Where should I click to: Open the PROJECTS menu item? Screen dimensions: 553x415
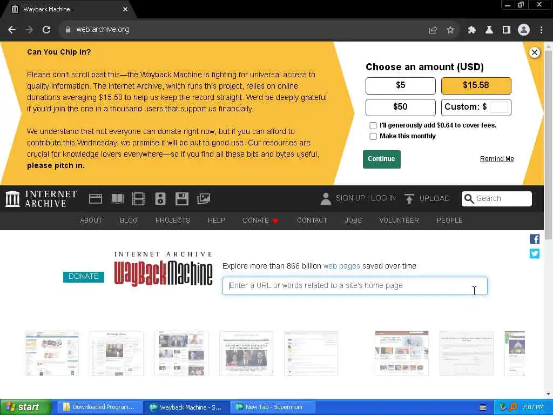click(x=172, y=220)
